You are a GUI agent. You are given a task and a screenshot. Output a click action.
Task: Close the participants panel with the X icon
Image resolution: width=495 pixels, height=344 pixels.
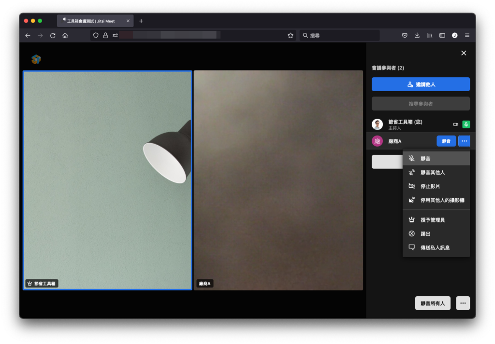pyautogui.click(x=464, y=53)
